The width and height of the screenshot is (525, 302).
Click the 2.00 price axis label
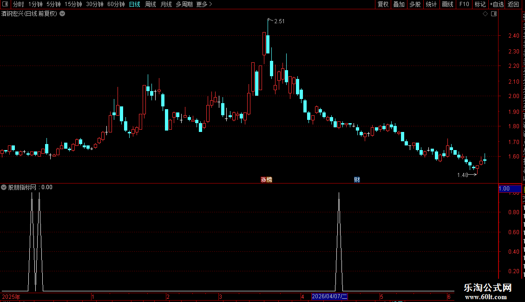[514, 96]
